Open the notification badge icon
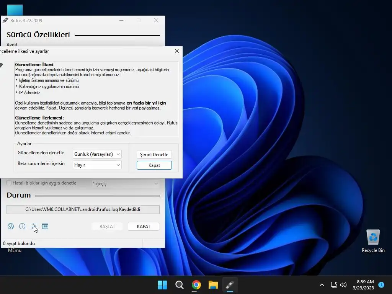 [381, 285]
